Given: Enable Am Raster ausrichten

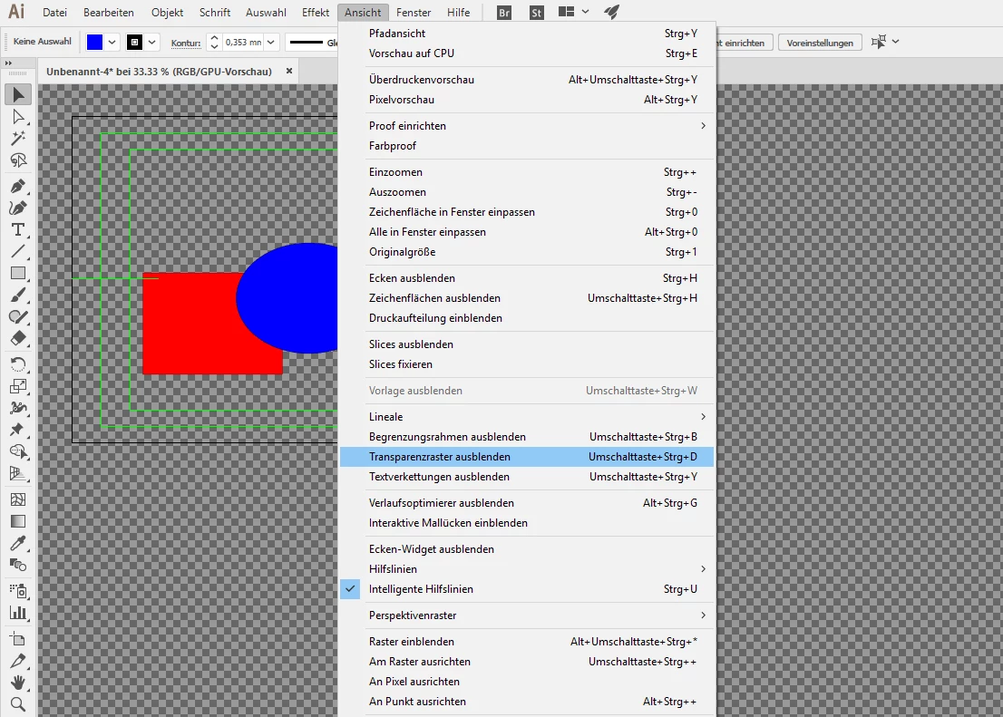Looking at the screenshot, I should pyautogui.click(x=527, y=662).
